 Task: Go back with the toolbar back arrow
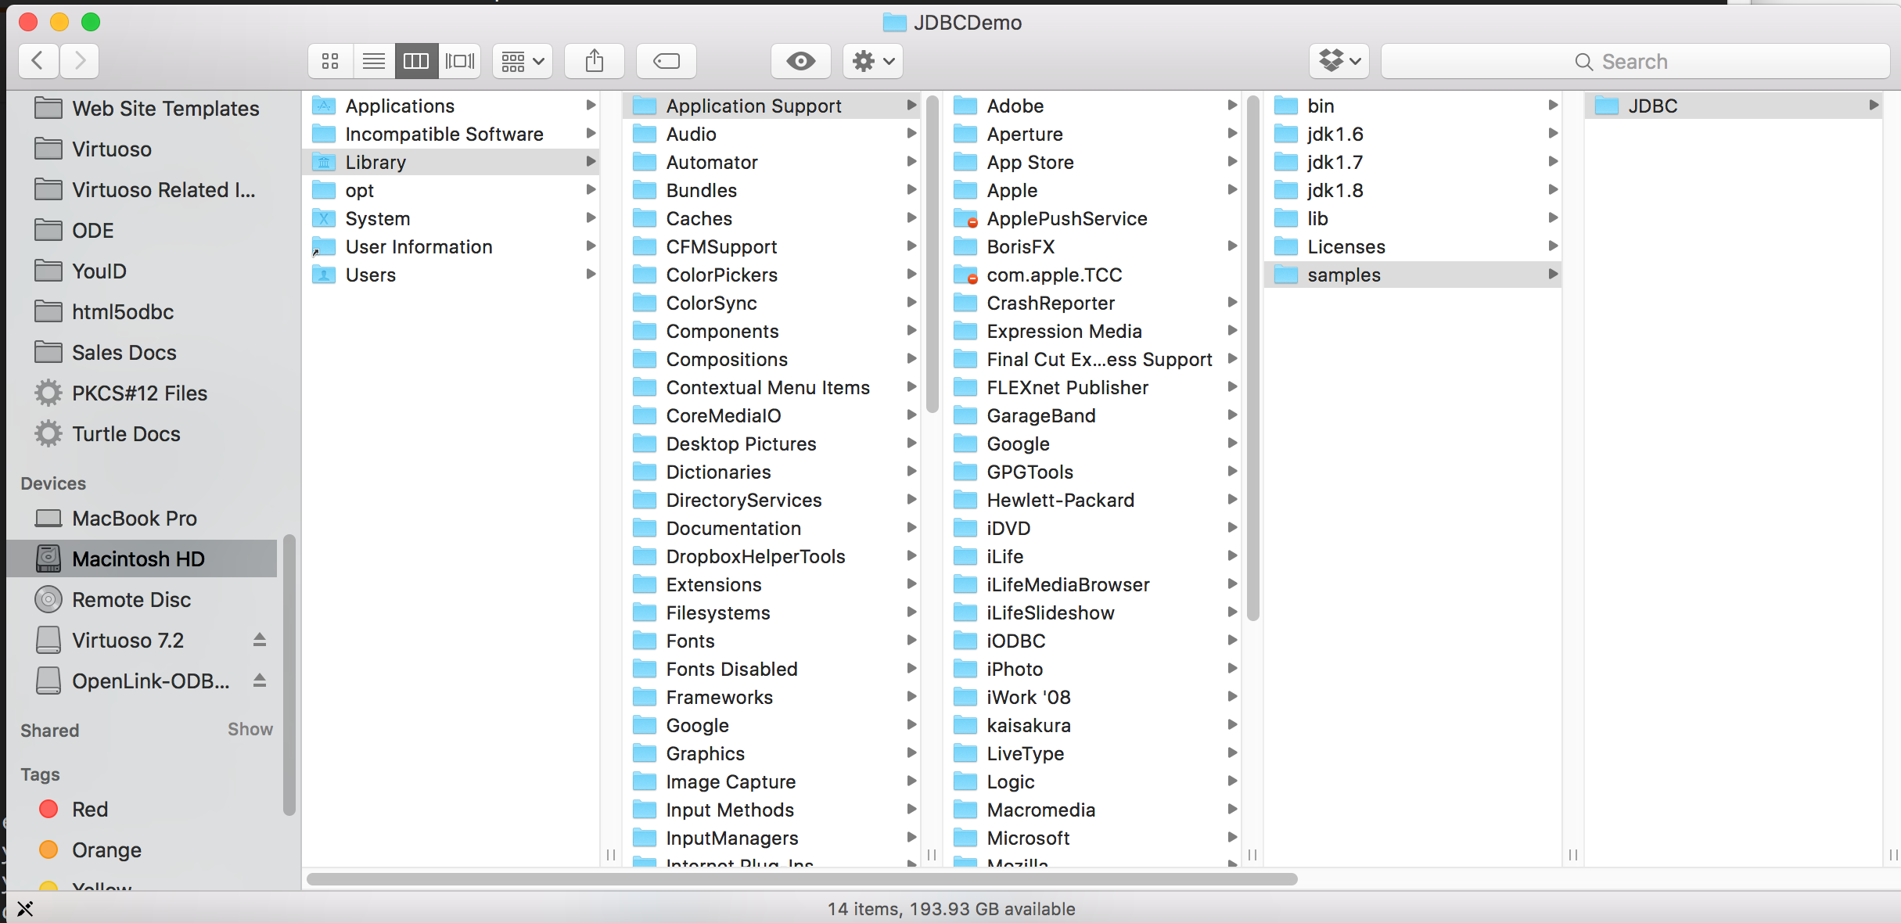[x=38, y=61]
